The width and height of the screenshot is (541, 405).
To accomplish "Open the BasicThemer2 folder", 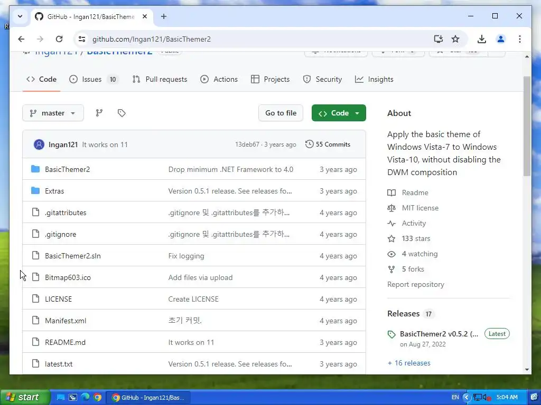I will (67, 169).
